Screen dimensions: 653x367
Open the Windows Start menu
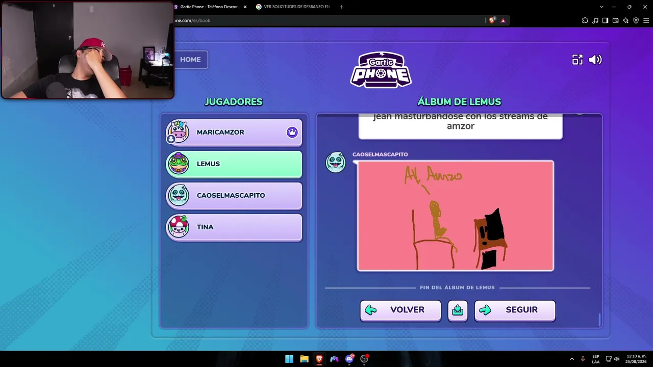pos(289,359)
